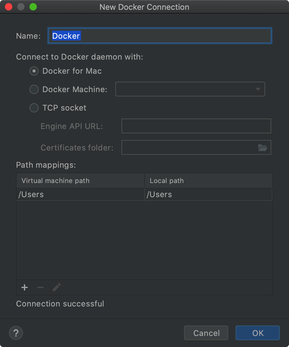Select the Docker for Mac radio button
The height and width of the screenshot is (347, 289).
pyautogui.click(x=34, y=71)
